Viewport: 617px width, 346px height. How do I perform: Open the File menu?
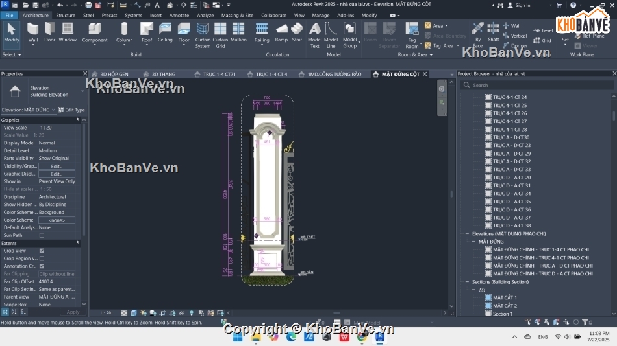(9, 16)
